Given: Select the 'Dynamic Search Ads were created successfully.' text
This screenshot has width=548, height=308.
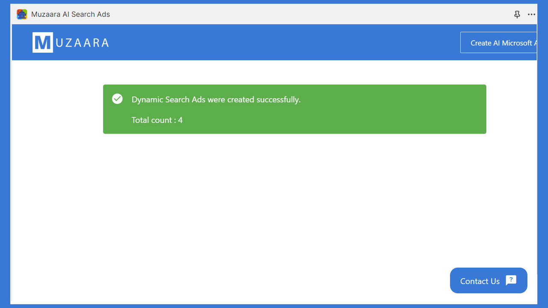Looking at the screenshot, I should click(x=216, y=99).
